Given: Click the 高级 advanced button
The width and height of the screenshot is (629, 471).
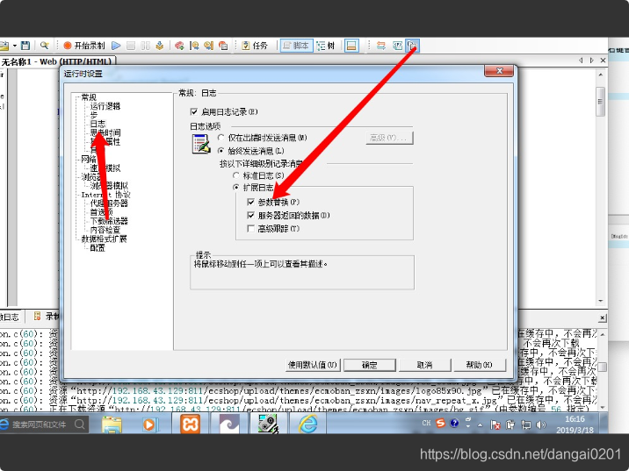Looking at the screenshot, I should pos(389,138).
